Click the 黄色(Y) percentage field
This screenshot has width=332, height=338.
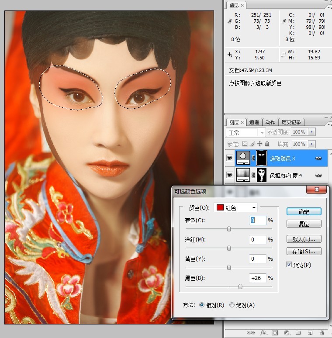[257, 259]
